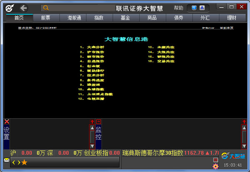Click the 大智慧信息港 heading
The image size is (250, 172).
(126, 39)
